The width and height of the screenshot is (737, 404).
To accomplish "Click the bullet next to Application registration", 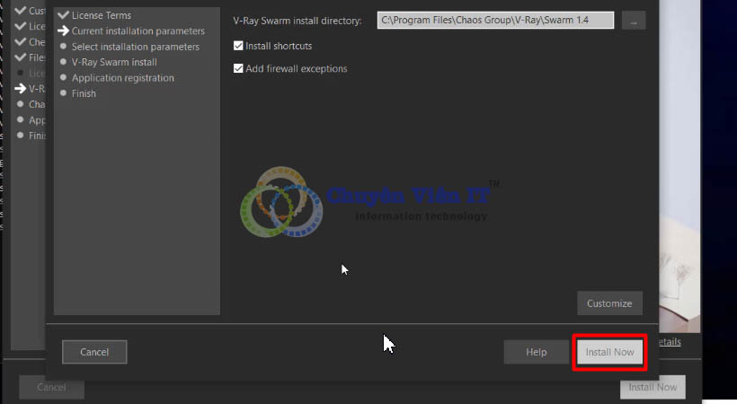I will tap(63, 78).
